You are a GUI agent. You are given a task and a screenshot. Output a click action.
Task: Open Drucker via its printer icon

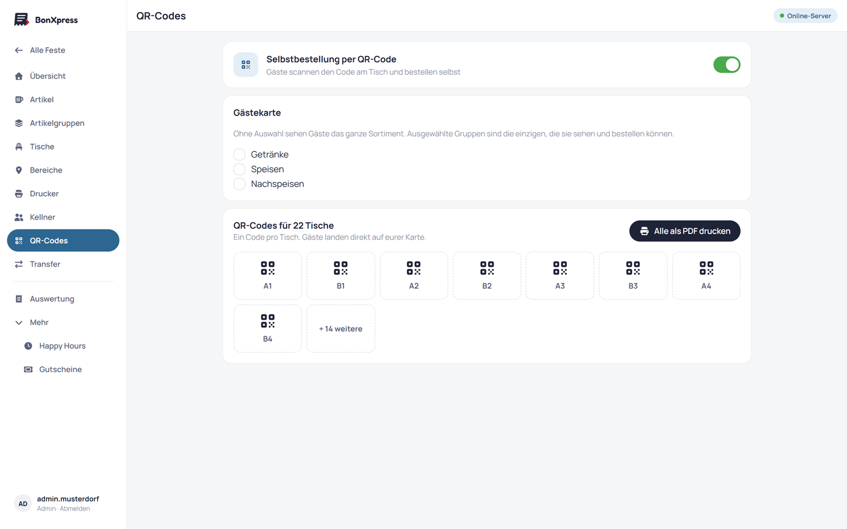tap(19, 194)
